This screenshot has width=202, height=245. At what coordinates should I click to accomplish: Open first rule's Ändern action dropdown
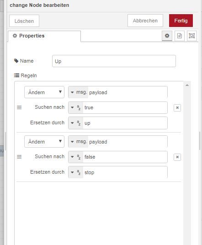click(44, 92)
